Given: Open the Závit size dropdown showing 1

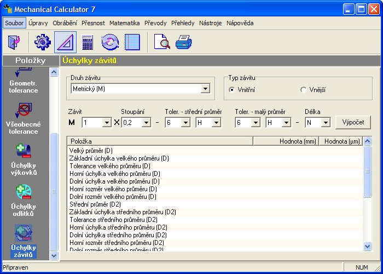Looking at the screenshot, I should 107,123.
